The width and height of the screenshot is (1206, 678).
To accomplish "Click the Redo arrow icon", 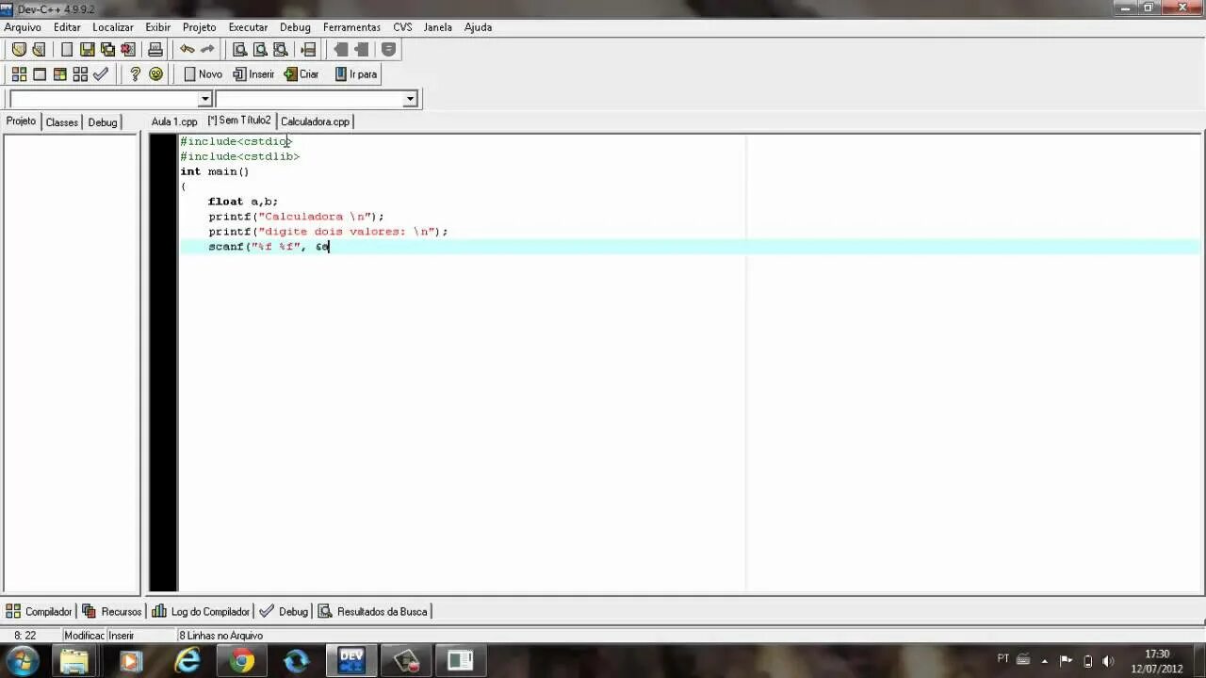I will [207, 50].
